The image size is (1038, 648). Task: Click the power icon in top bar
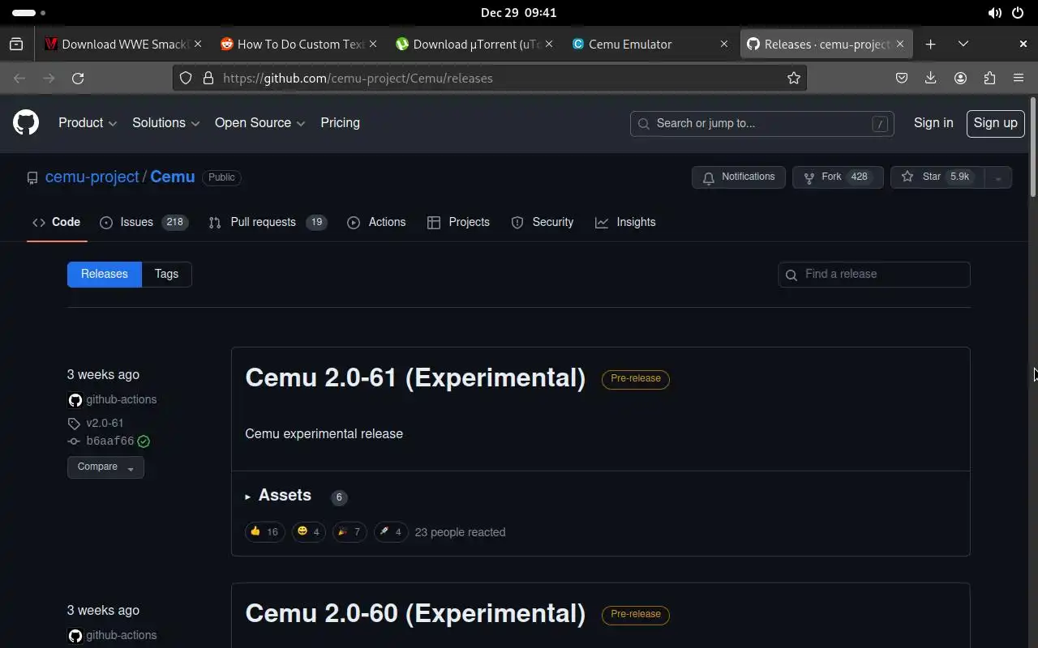click(1019, 13)
